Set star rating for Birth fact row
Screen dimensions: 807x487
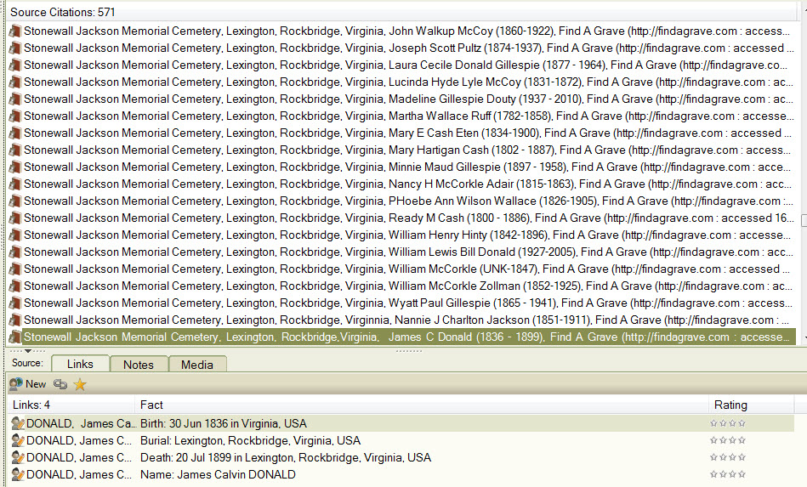pos(728,423)
